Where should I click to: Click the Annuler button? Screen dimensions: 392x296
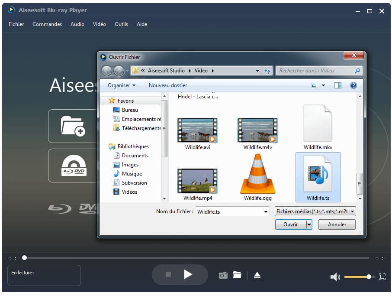click(x=337, y=224)
